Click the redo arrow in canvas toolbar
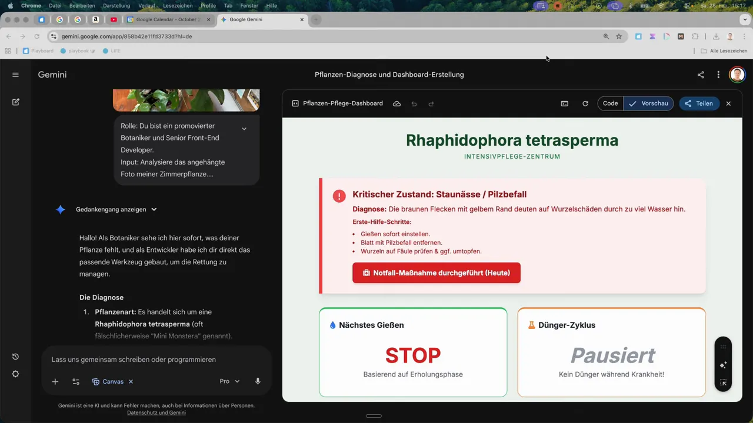753x423 pixels. 431,103
